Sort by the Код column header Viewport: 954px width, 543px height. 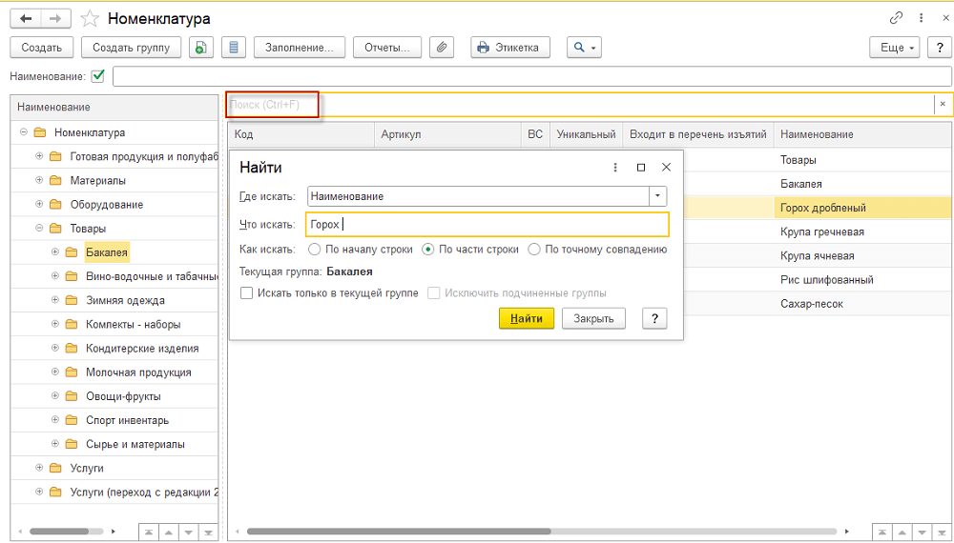coord(301,134)
